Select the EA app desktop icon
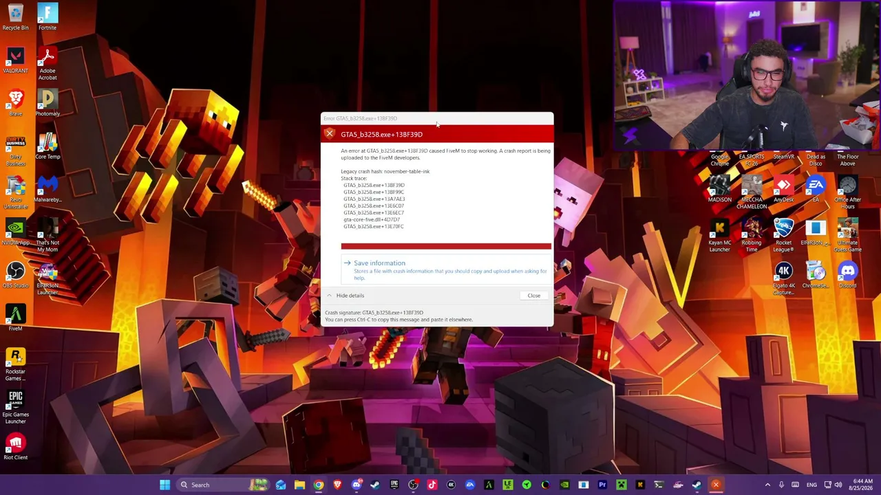Screen dimensions: 881x495 tap(816, 190)
